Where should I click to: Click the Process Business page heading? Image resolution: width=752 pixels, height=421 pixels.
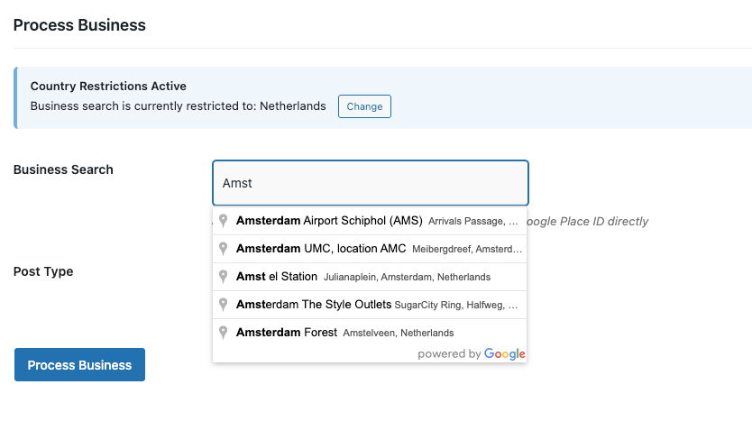pos(79,25)
